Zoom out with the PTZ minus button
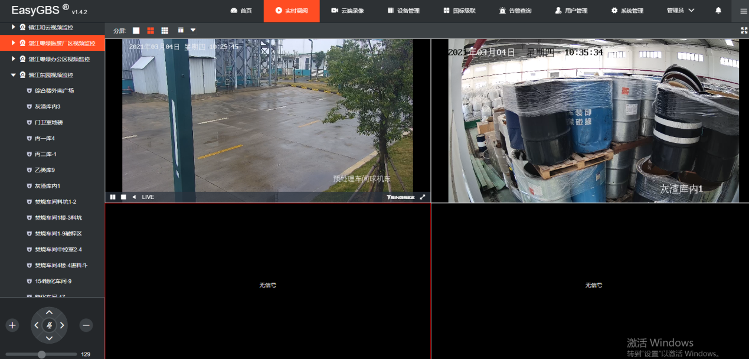749x359 pixels. (86, 325)
